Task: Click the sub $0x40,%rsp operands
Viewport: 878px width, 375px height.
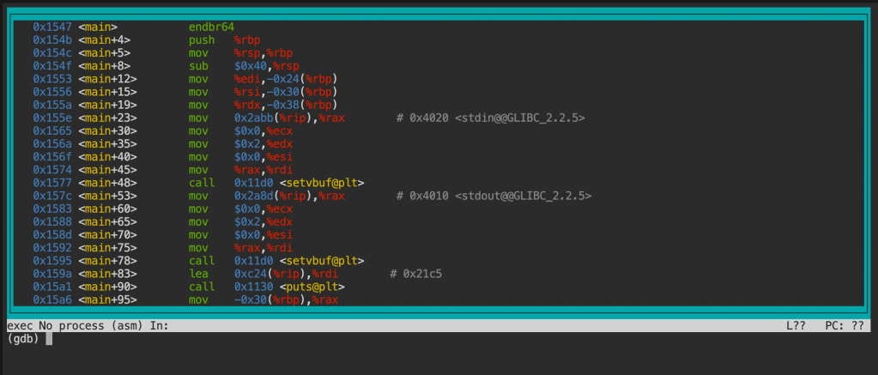Action: [266, 66]
